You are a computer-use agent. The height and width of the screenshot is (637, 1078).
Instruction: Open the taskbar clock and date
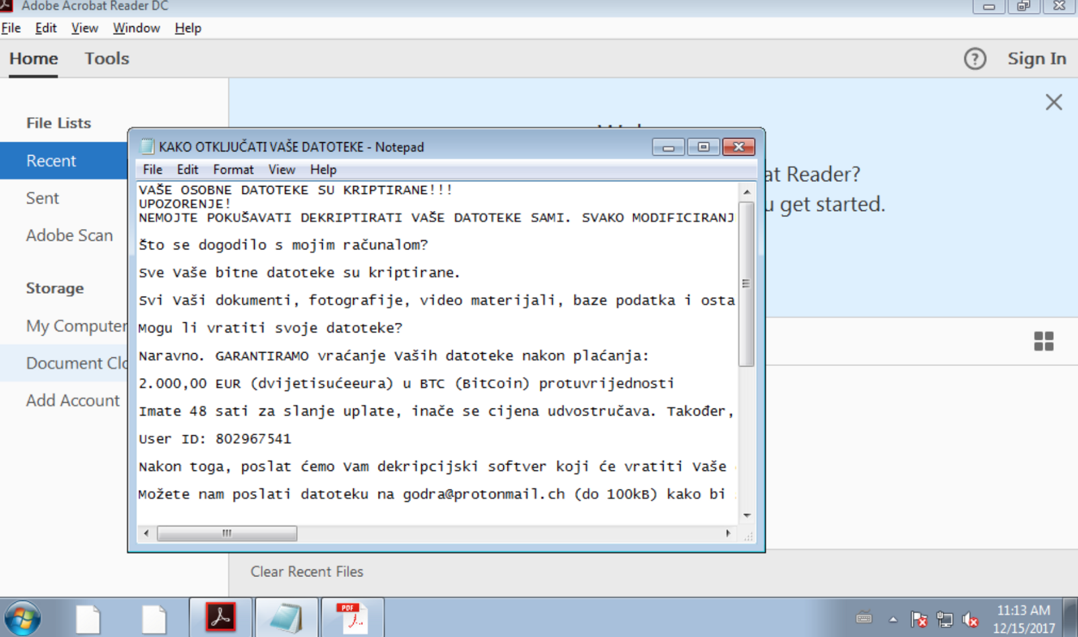pyautogui.click(x=1023, y=619)
